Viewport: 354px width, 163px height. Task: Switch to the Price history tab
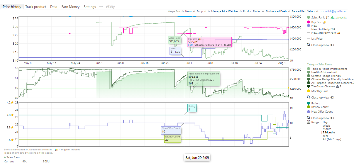click(12, 6)
